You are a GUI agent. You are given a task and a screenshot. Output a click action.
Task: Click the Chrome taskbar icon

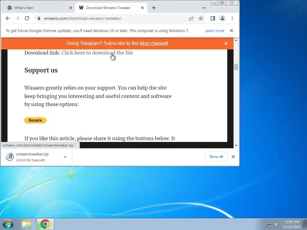[45, 224]
